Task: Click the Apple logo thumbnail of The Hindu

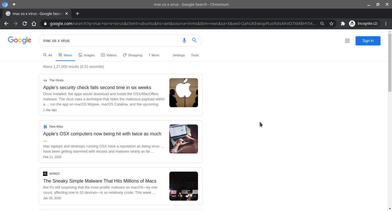Action: [184, 93]
